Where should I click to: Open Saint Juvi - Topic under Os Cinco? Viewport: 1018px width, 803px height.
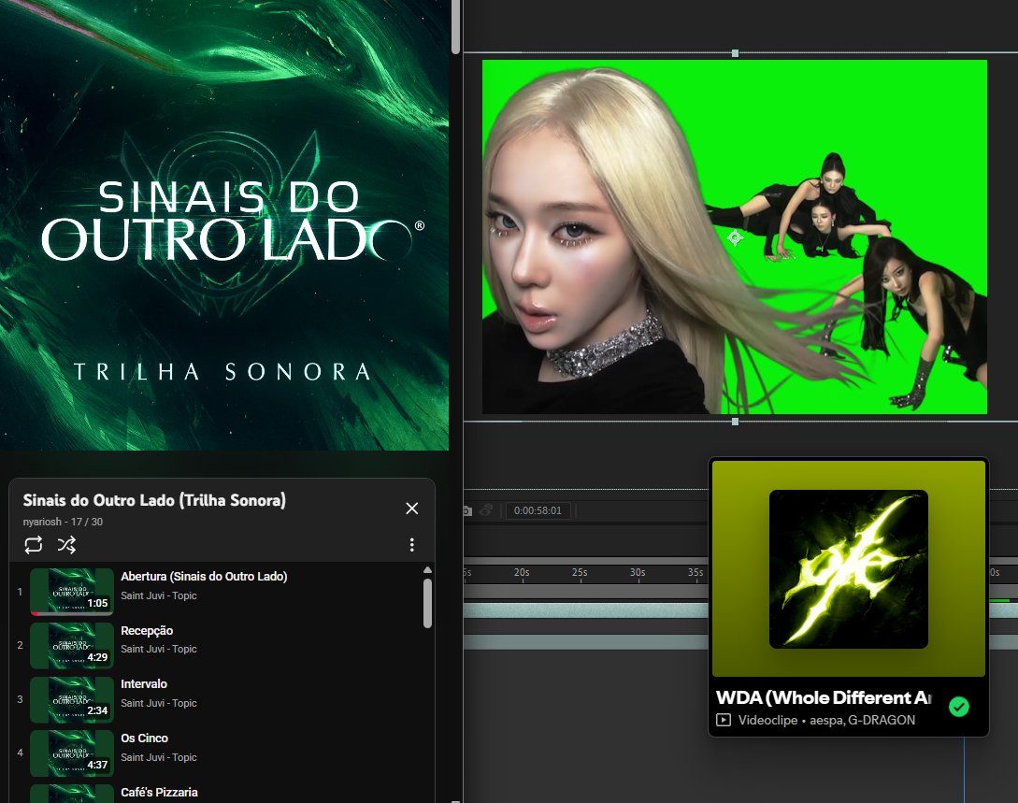pos(158,757)
